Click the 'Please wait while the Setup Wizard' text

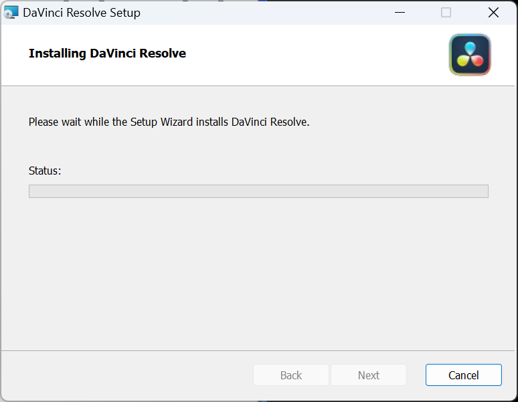pos(169,122)
